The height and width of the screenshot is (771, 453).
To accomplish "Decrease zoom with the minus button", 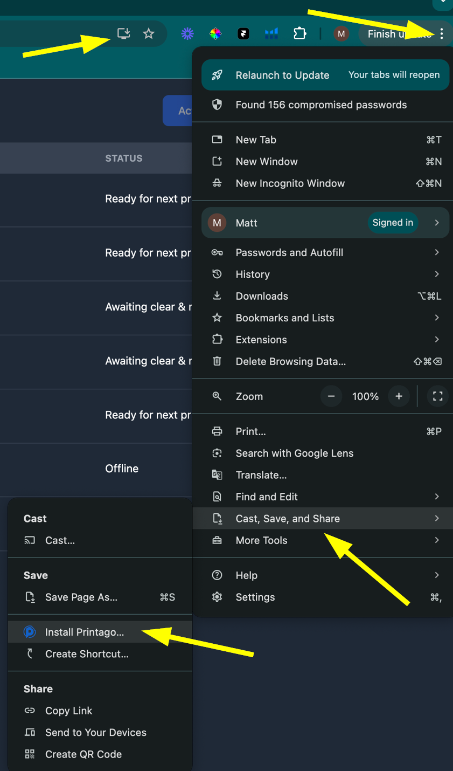I will [x=331, y=396].
